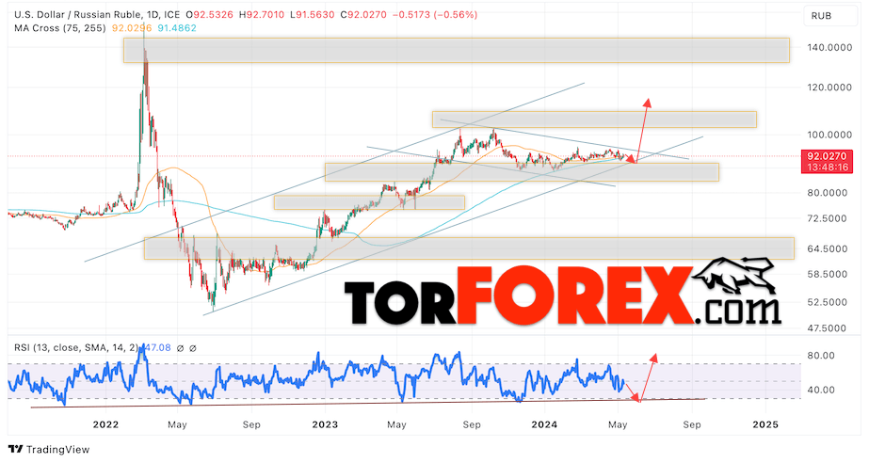Click the 2023 time axis label
869x463 pixels.
tap(325, 424)
